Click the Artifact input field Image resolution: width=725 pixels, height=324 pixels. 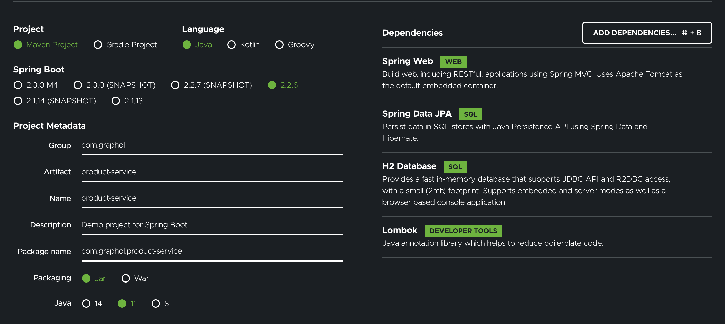[x=212, y=174]
